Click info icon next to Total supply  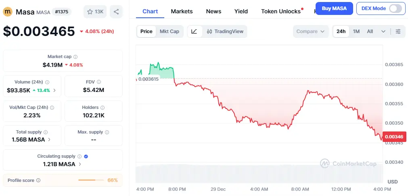click(46, 132)
